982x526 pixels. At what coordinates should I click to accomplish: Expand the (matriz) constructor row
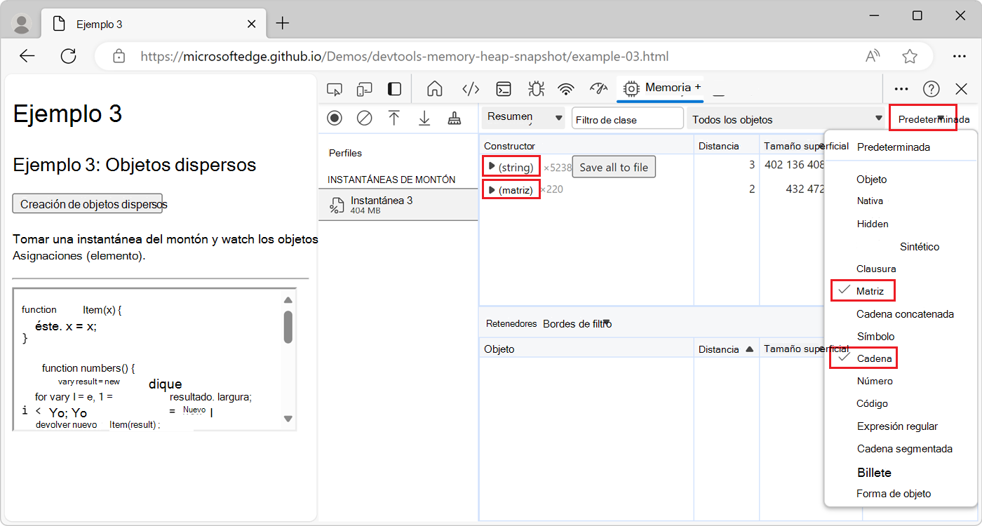point(492,190)
